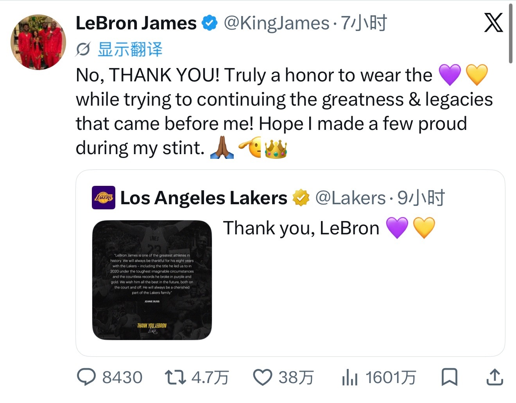View analytics bar chart icon
Screen dimensions: 516x403
[349, 378]
